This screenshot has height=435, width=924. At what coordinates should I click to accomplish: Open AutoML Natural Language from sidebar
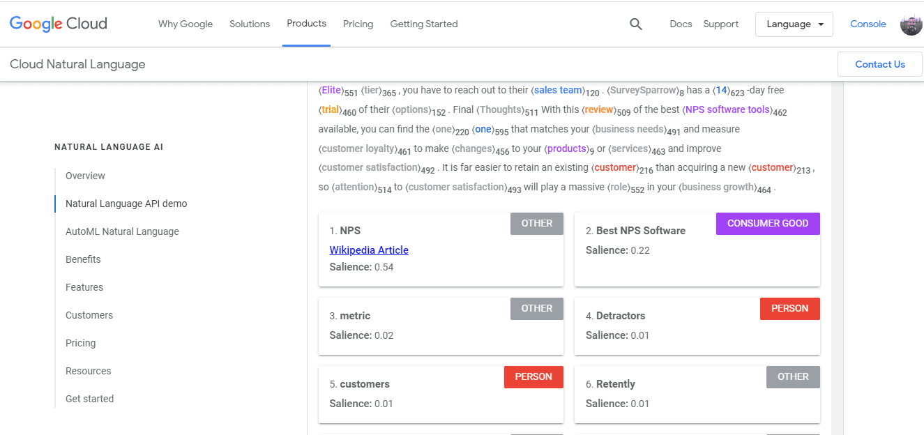[x=122, y=231]
